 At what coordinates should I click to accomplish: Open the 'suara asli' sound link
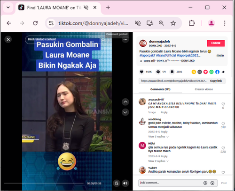click(169, 61)
